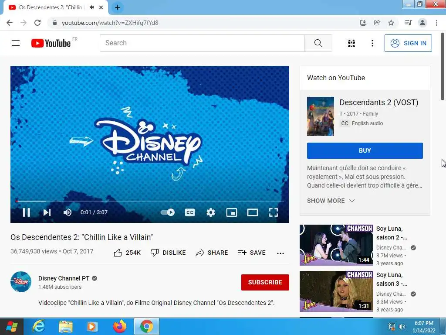The width and height of the screenshot is (446, 335).
Task: Reload the page
Action: coord(37,23)
